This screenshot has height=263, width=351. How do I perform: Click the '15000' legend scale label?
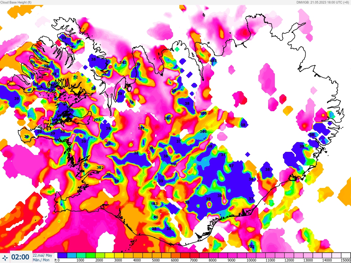coord(346,260)
